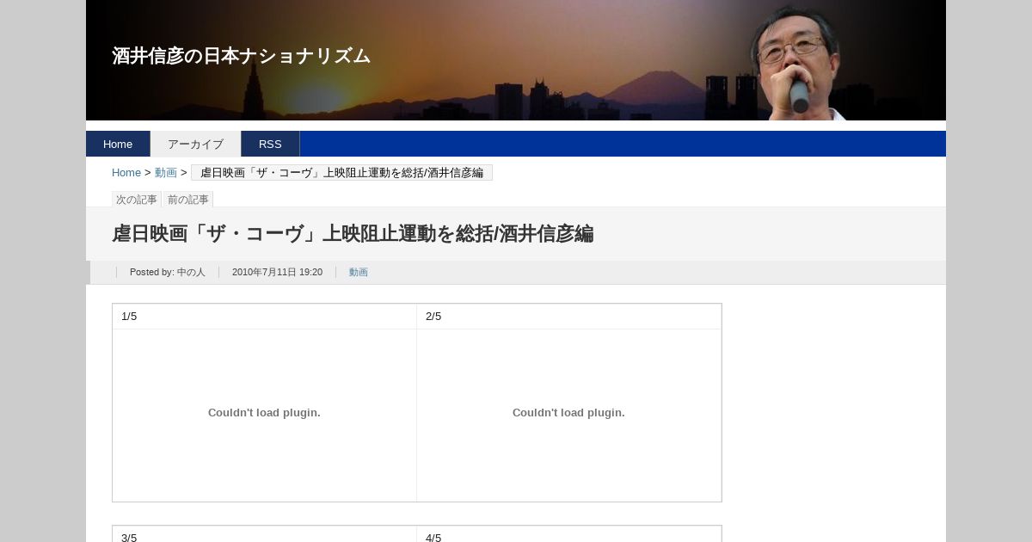1032x542 pixels.
Task: Click the Posted by: 中の人 text
Action: click(x=168, y=272)
